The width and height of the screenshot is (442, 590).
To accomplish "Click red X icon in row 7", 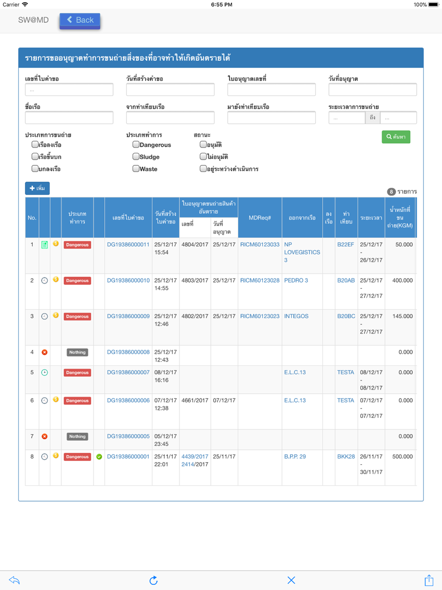I will click(45, 437).
